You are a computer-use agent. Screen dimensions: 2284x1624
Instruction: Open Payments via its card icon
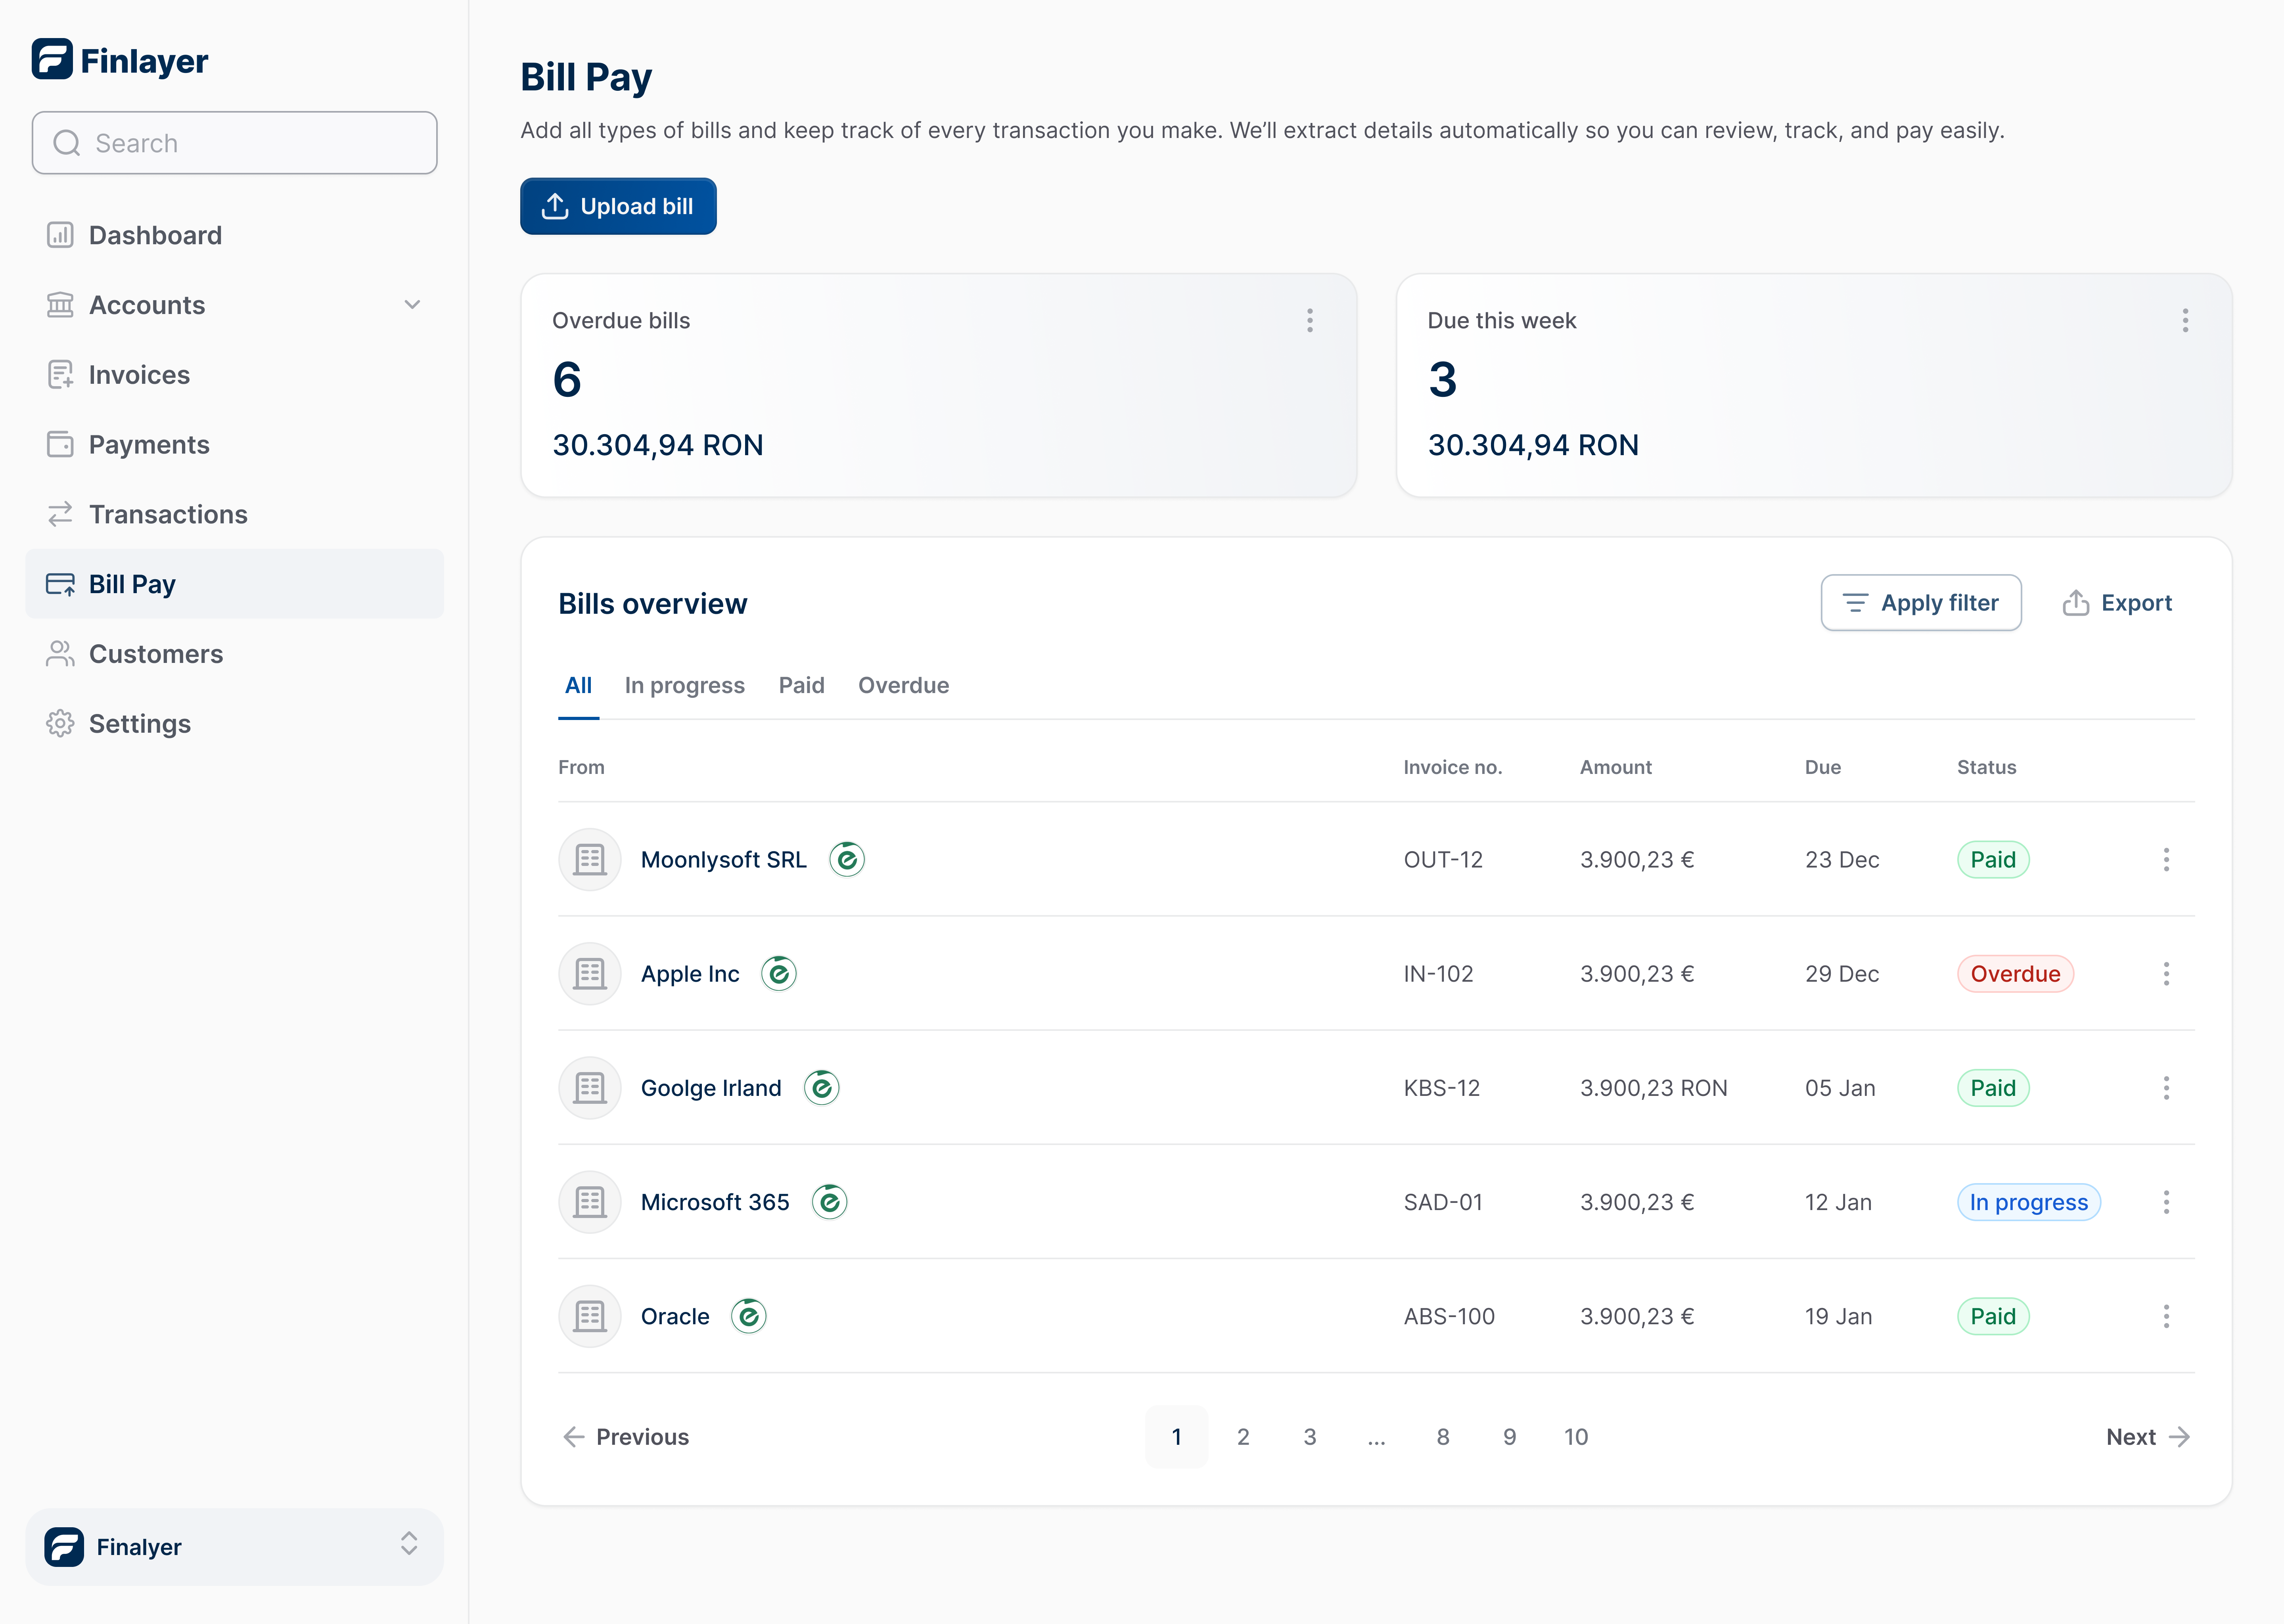click(60, 444)
